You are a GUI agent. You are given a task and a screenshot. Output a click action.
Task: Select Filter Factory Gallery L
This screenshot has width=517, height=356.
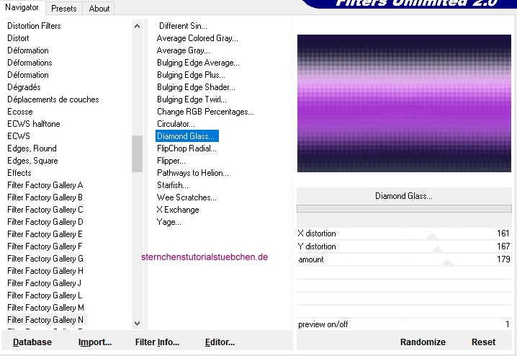[45, 295]
